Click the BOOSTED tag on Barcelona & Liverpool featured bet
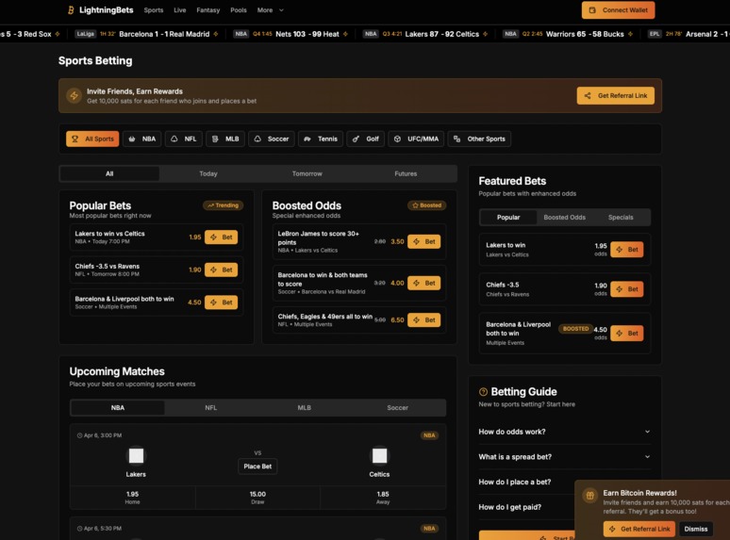 pos(576,328)
